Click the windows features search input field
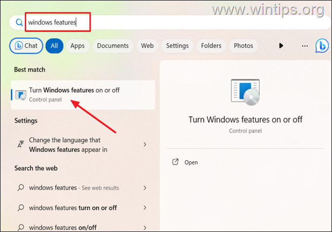 pyautogui.click(x=169, y=22)
